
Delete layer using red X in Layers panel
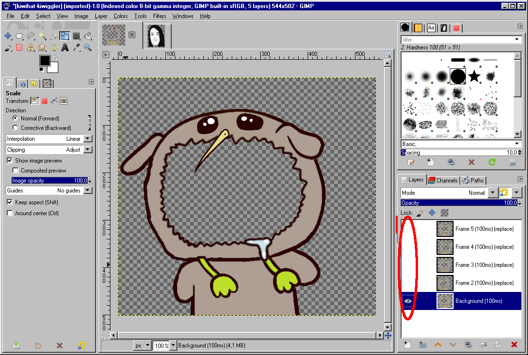514,345
